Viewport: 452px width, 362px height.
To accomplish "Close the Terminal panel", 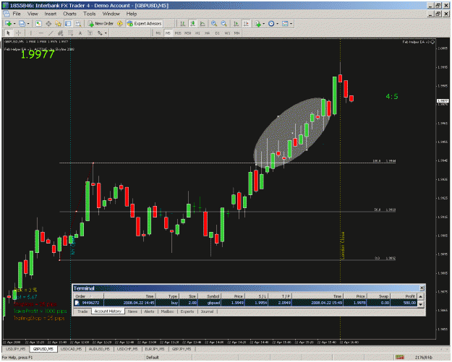I will (x=422, y=288).
